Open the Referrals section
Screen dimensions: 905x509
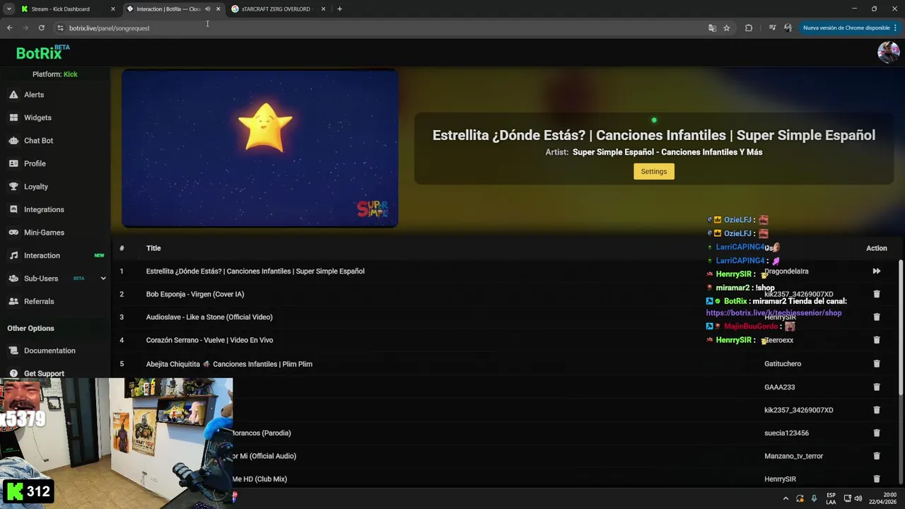(x=39, y=301)
